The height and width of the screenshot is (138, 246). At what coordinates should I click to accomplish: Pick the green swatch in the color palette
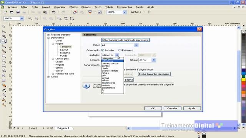[243, 77]
